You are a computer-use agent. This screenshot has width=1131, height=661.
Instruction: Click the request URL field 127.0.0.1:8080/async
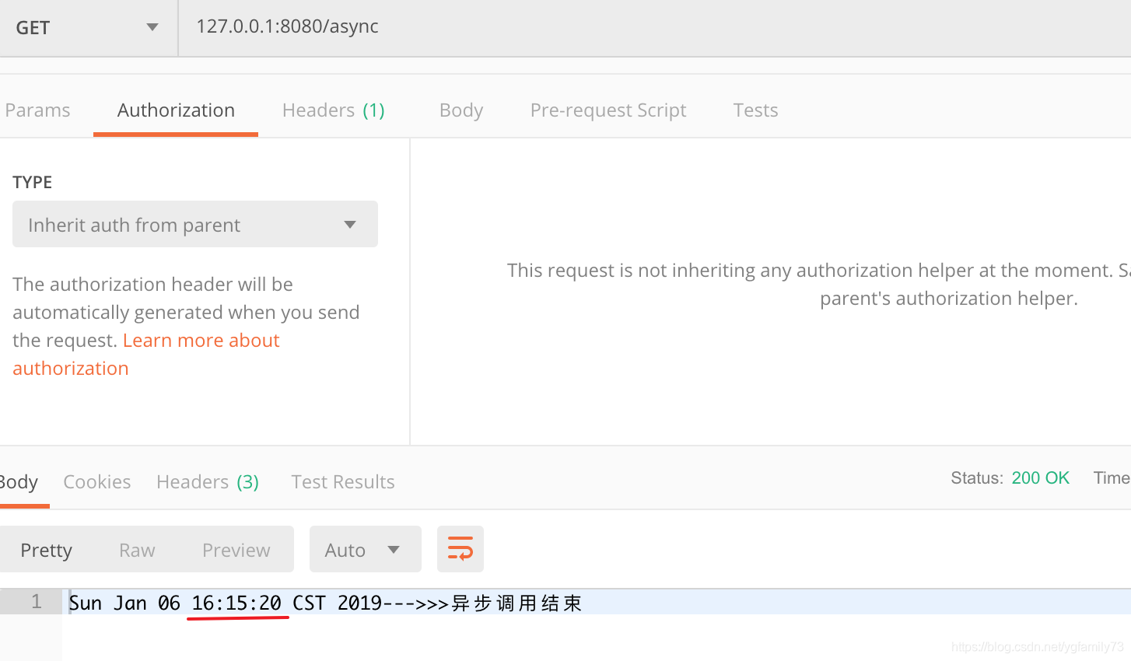[x=655, y=27]
